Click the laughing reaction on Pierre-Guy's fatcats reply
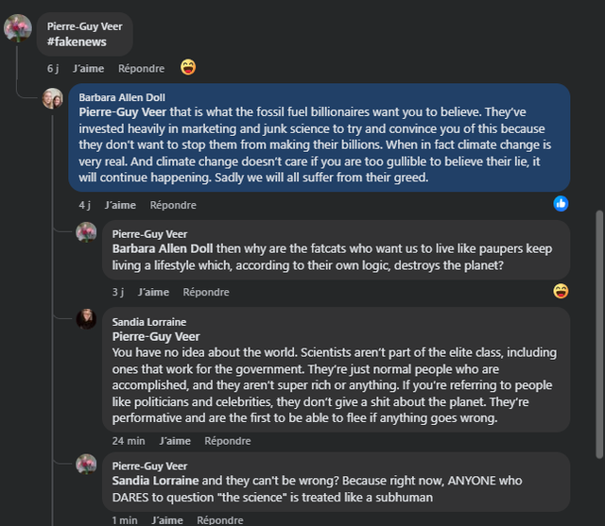Viewport: 605px width, 526px height. pyautogui.click(x=561, y=291)
